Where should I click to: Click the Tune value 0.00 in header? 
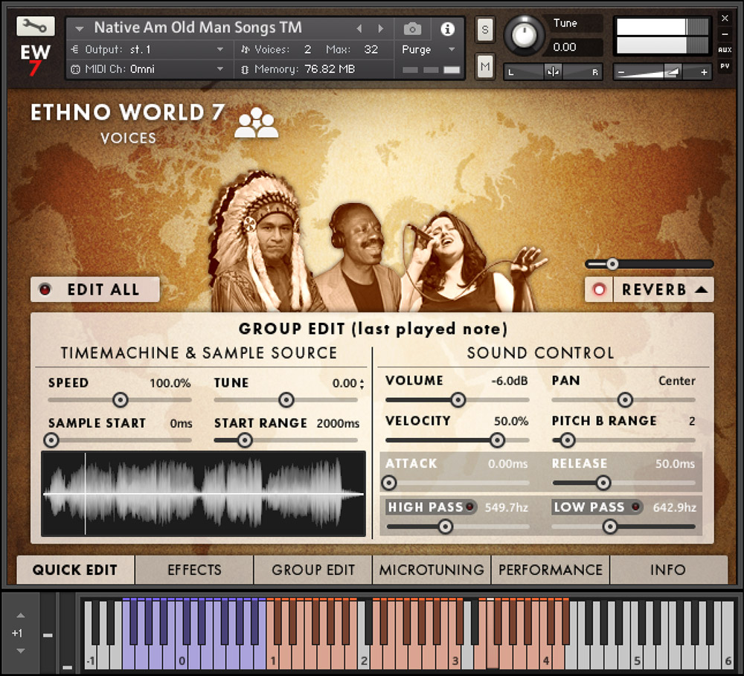565,47
